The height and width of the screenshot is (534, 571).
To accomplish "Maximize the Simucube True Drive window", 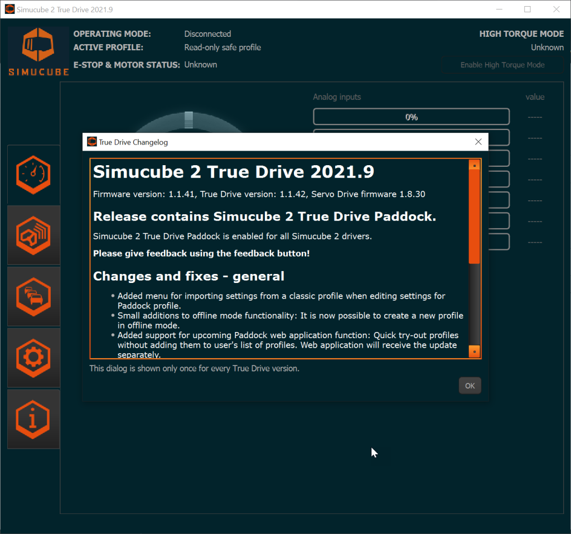I will click(x=528, y=9).
